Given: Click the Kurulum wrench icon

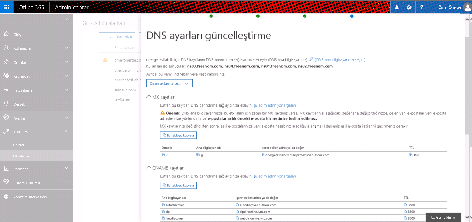Looking at the screenshot, I should coord(6,131).
